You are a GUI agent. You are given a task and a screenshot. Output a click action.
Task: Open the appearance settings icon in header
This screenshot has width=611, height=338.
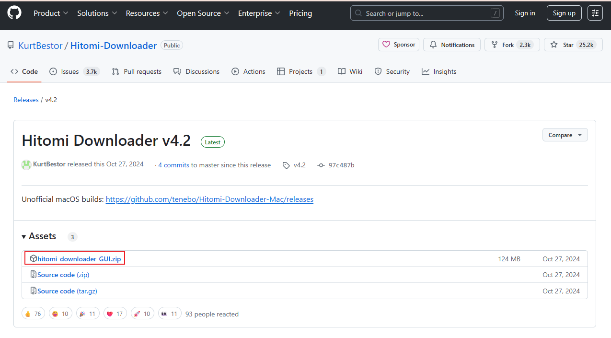(x=595, y=13)
